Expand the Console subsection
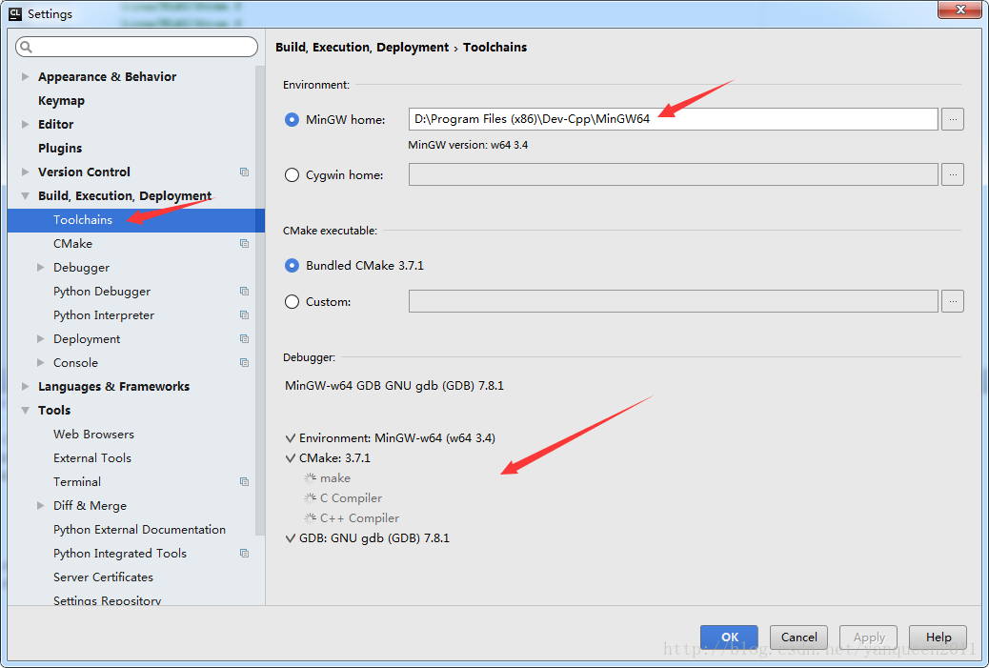This screenshot has height=668, width=989. pyautogui.click(x=40, y=363)
